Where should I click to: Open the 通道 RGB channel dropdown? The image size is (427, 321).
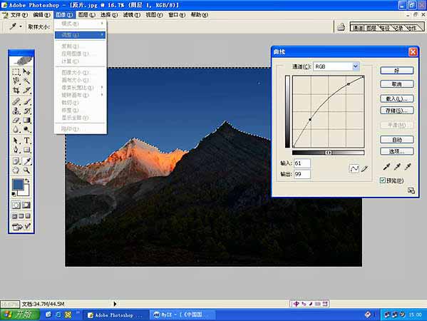pos(336,66)
